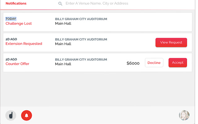Click the search magnifier icon

pyautogui.click(x=60, y=4)
